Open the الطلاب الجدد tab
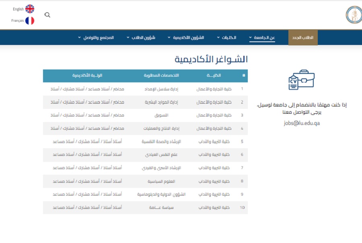This screenshot has height=243, width=362. (x=302, y=37)
